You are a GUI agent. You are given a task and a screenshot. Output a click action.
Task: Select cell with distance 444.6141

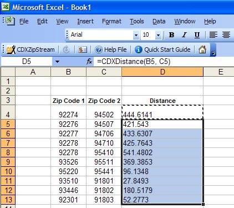click(162, 112)
